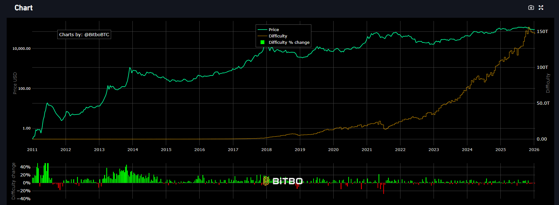Click the camera snapshot icon

[x=531, y=8]
